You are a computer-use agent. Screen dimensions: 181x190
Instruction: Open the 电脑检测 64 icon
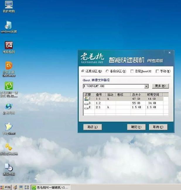pyautogui.click(x=9, y=47)
